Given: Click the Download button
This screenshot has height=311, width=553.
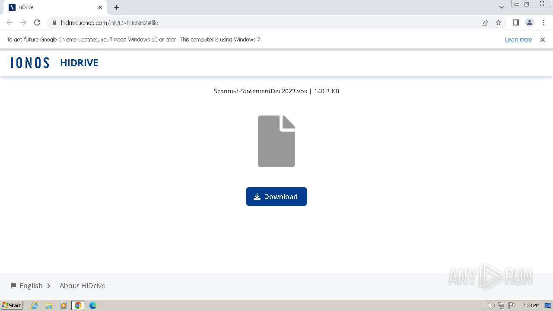Looking at the screenshot, I should (276, 197).
